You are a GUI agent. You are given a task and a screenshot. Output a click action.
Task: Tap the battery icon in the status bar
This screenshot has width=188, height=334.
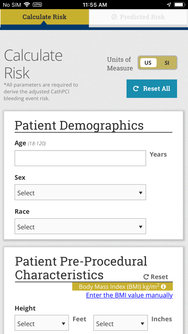pyautogui.click(x=180, y=4)
